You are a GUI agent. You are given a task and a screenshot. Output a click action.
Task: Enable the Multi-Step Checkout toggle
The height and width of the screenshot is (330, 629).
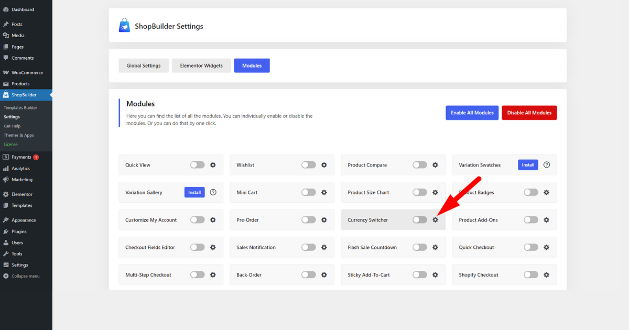(x=198, y=274)
